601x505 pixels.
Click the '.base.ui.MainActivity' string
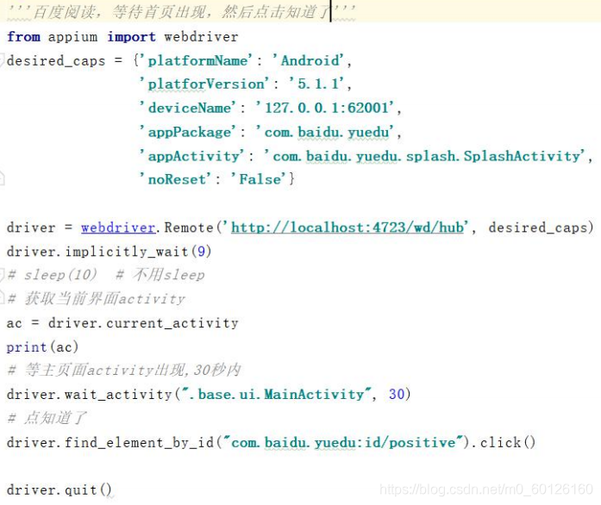[x=276, y=395]
